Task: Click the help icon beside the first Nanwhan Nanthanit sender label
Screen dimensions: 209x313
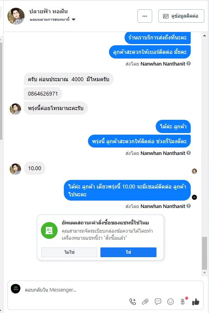Action: (x=188, y=64)
